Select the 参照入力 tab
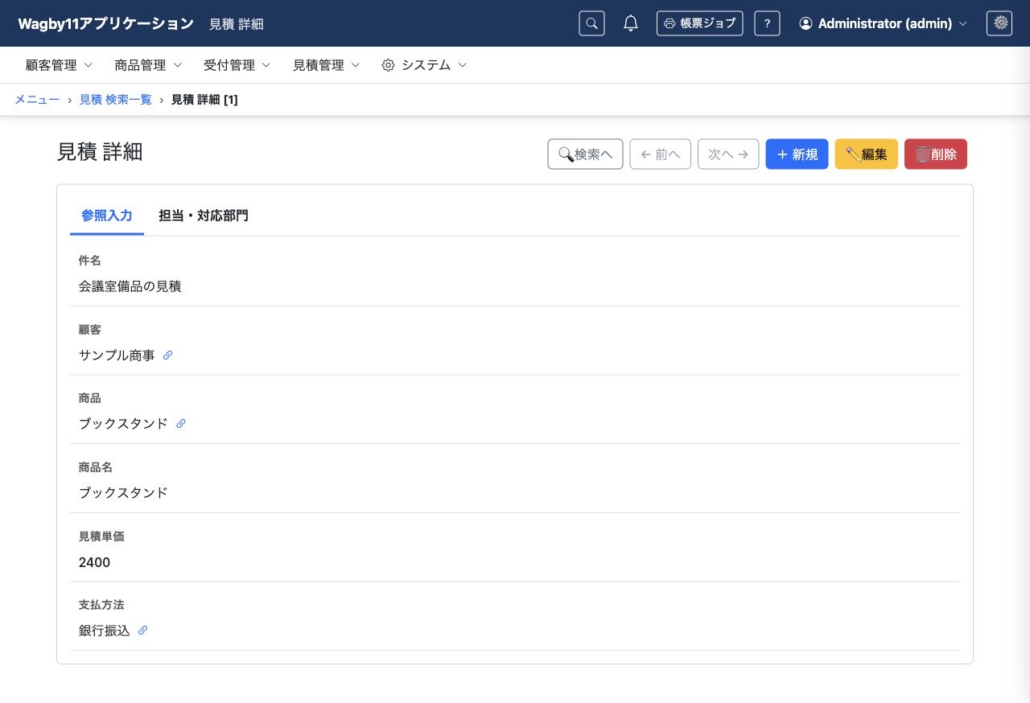 point(107,216)
